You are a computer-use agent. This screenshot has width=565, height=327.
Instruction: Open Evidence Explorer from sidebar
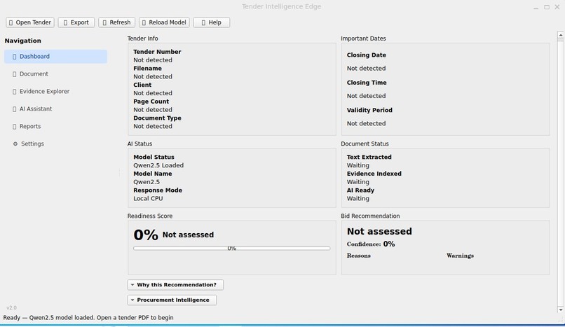55,91
